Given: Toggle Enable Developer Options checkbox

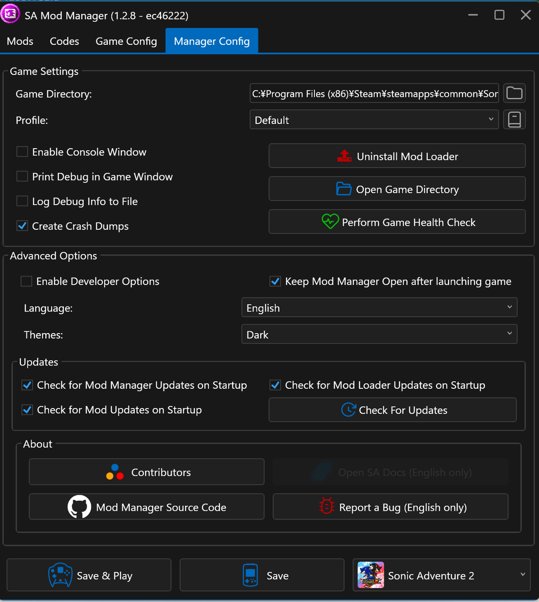Looking at the screenshot, I should tap(27, 281).
